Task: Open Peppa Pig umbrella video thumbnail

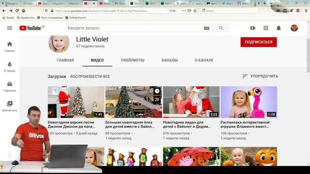Action: (x=191, y=156)
